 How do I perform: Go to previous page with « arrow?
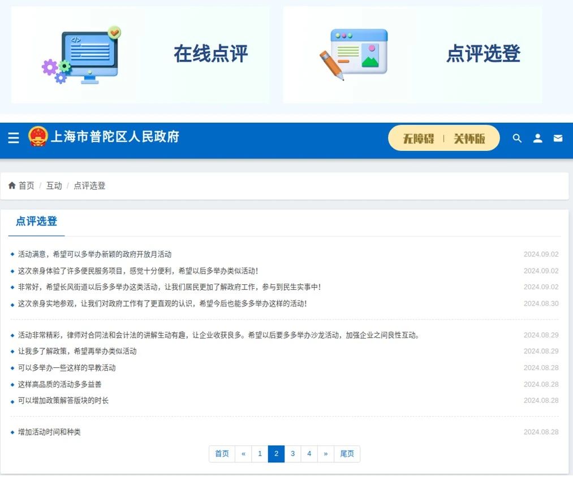click(243, 454)
